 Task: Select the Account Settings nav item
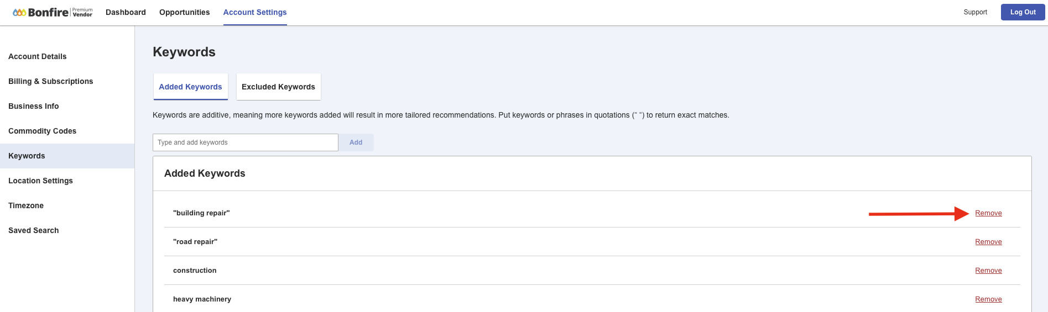point(255,12)
